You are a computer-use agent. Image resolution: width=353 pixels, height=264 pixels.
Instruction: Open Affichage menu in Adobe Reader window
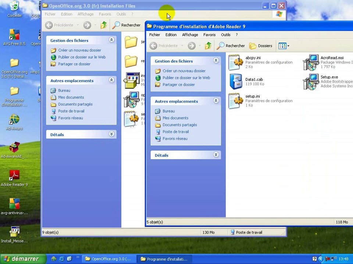pyautogui.click(x=190, y=35)
